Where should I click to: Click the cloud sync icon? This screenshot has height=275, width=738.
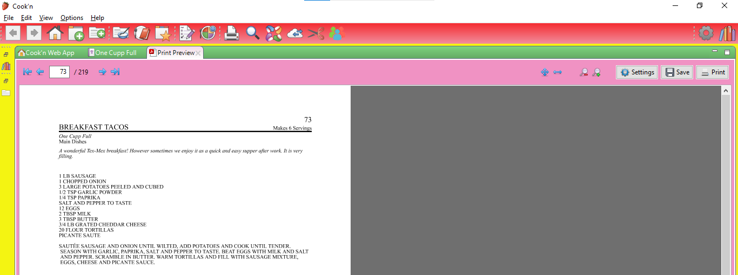tap(295, 33)
